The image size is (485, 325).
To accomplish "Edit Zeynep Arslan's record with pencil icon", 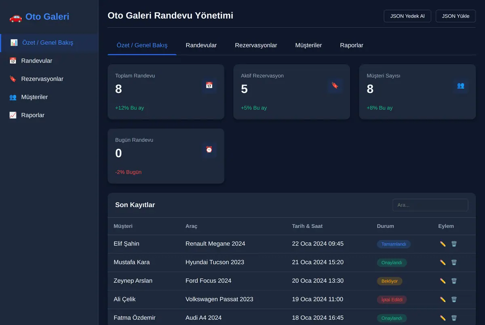I will point(443,281).
